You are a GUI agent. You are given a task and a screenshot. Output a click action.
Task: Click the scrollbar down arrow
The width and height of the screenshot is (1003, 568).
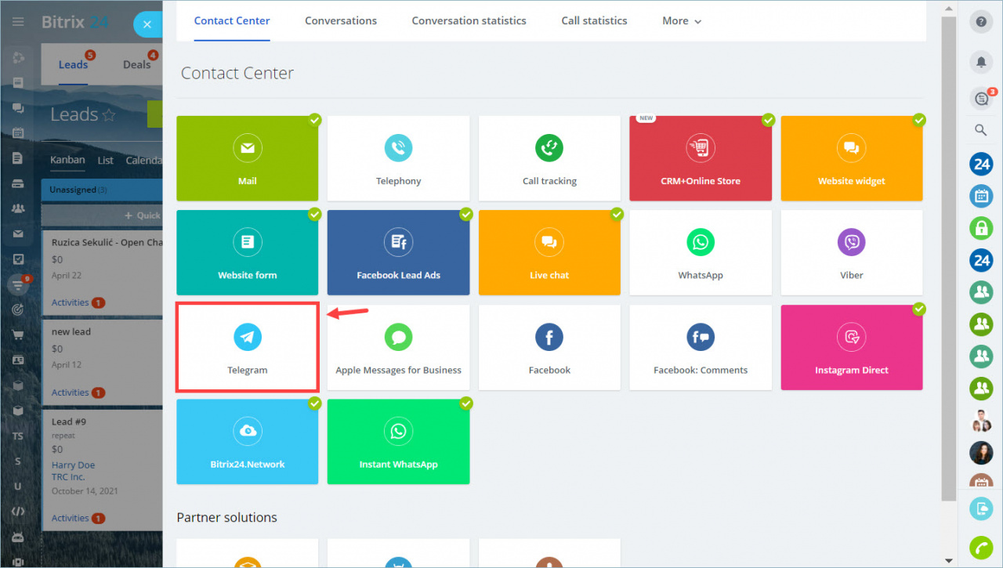click(x=948, y=560)
